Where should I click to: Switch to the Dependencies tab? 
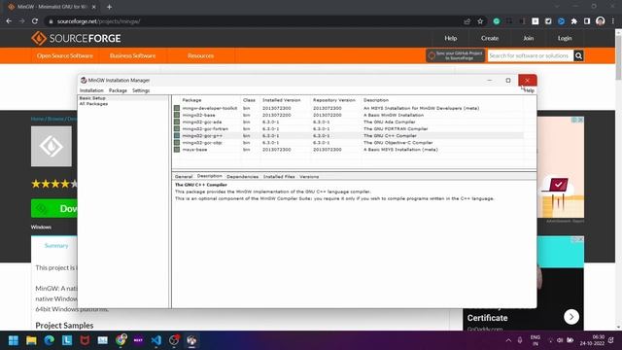pos(242,177)
